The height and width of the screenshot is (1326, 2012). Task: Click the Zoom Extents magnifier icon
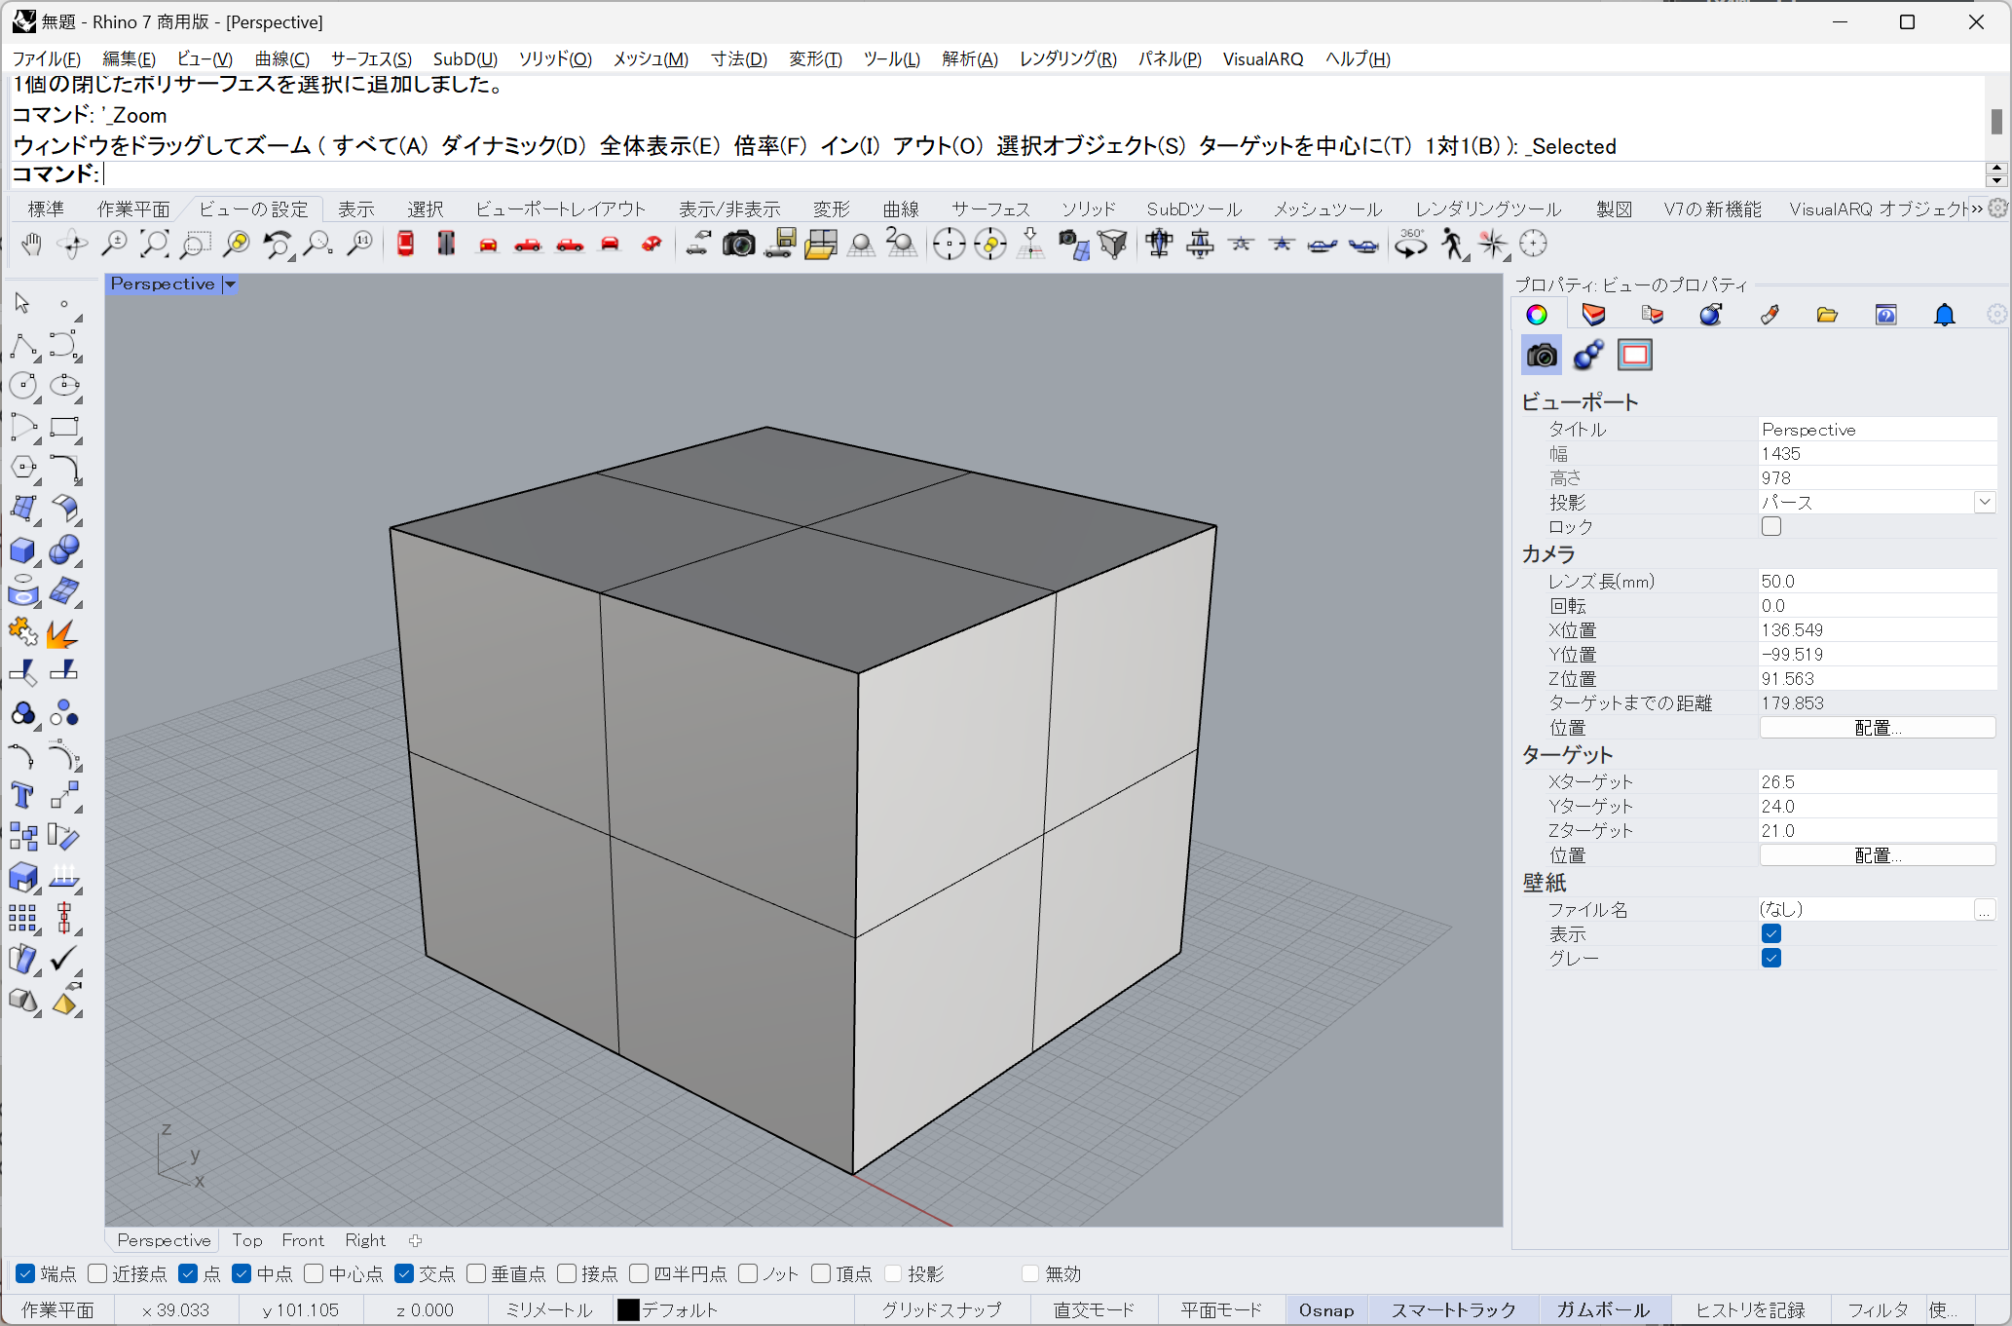tap(155, 245)
